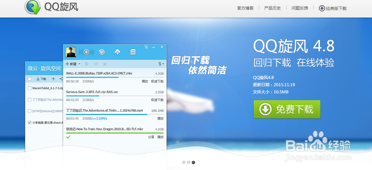Check the WacomTablet_6.1.7-3.zip checkbox

click(x=29, y=88)
